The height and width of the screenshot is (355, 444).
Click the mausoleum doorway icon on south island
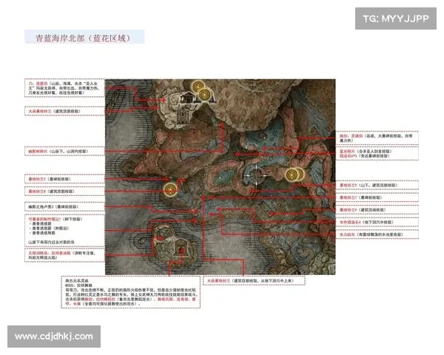pyautogui.click(x=181, y=248)
